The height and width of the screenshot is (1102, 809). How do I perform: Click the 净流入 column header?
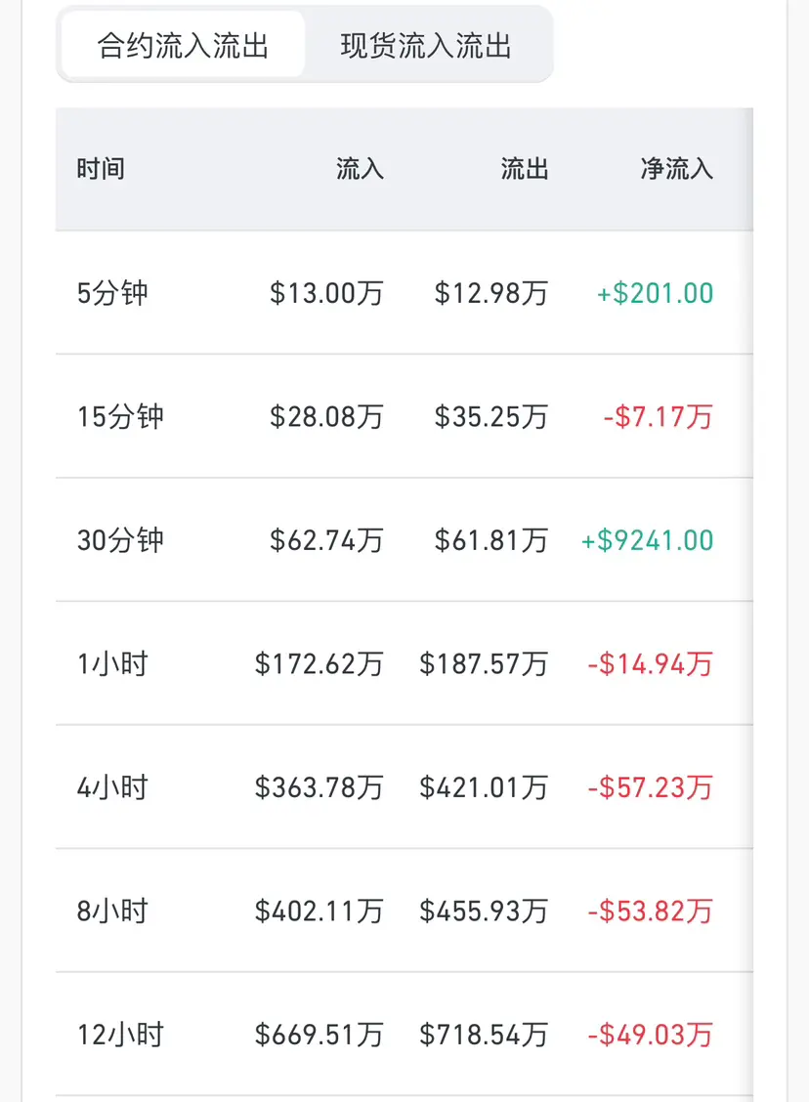[676, 169]
